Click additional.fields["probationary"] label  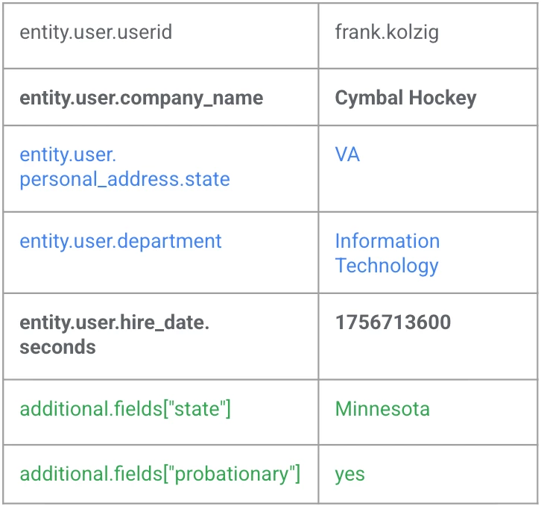159,474
